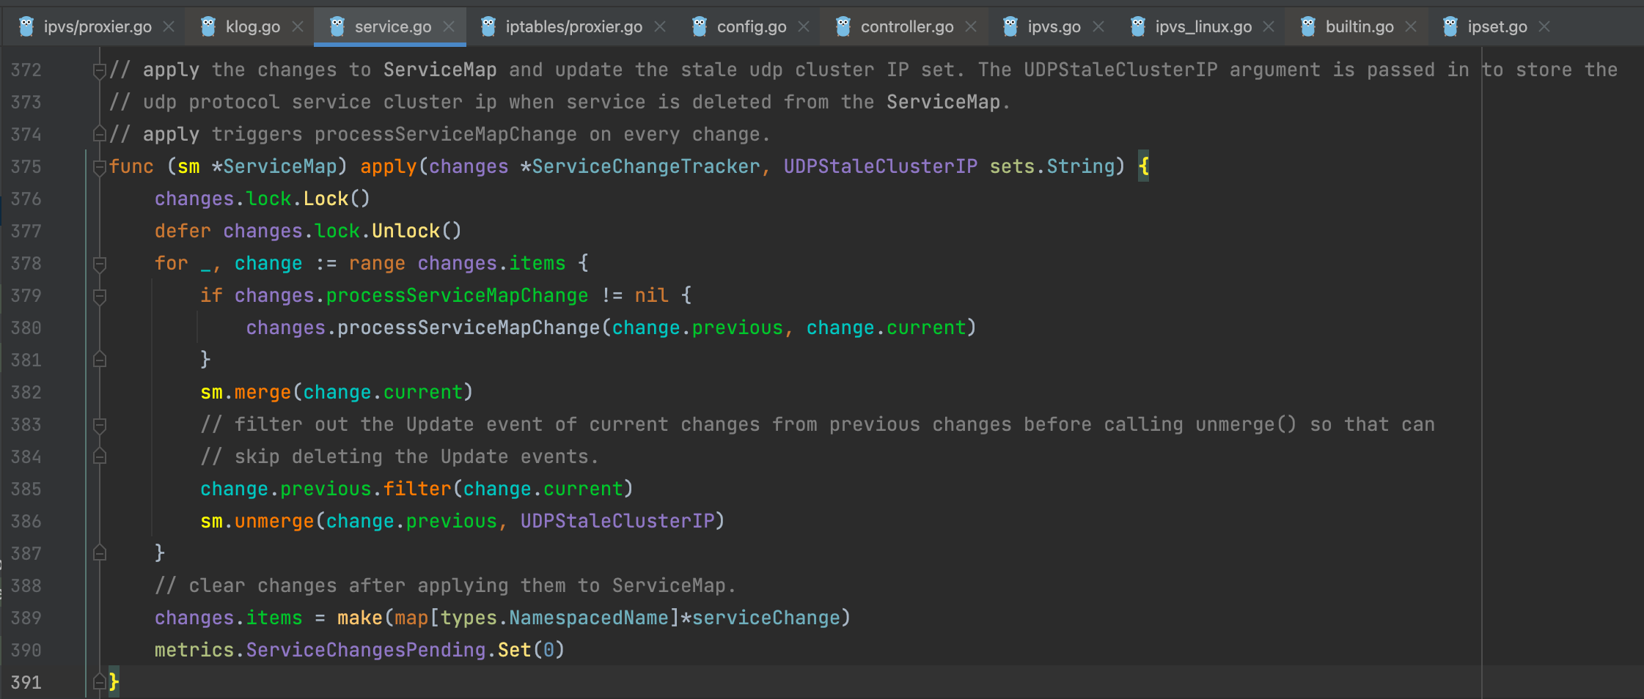Close the controller.go tab
Screen dimensions: 1644x699
point(971,26)
